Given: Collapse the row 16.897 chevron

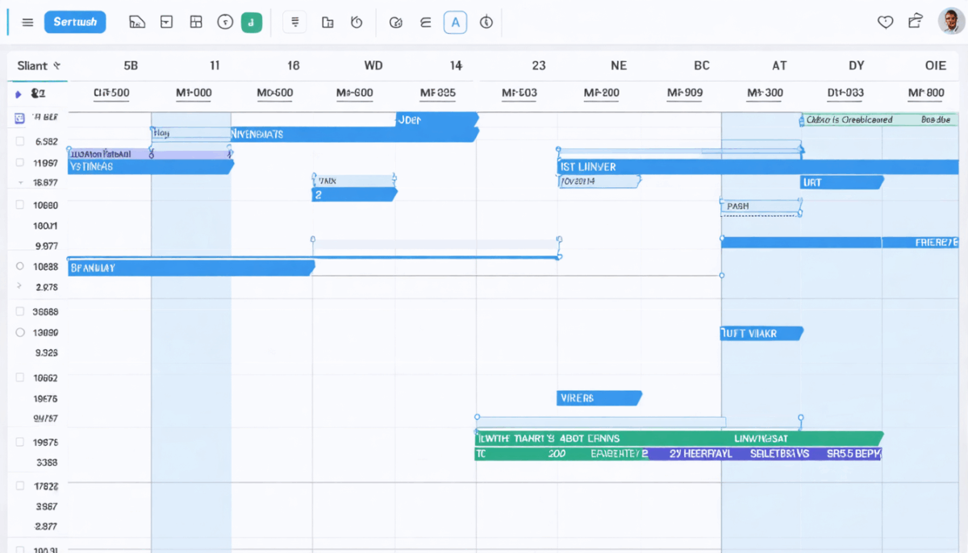Looking at the screenshot, I should [x=20, y=184].
